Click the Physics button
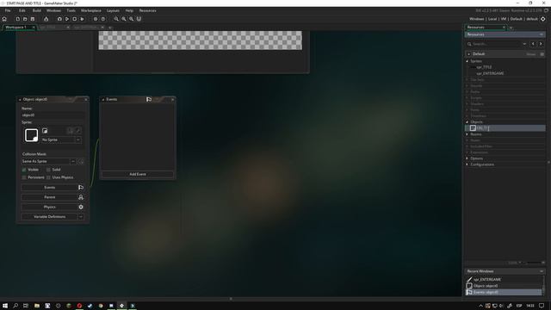Screen dimensions: 551x310 (50, 207)
